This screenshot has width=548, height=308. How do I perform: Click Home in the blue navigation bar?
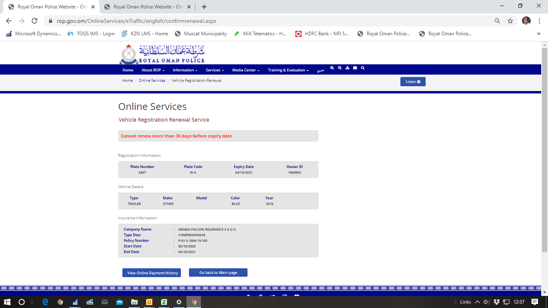point(128,70)
